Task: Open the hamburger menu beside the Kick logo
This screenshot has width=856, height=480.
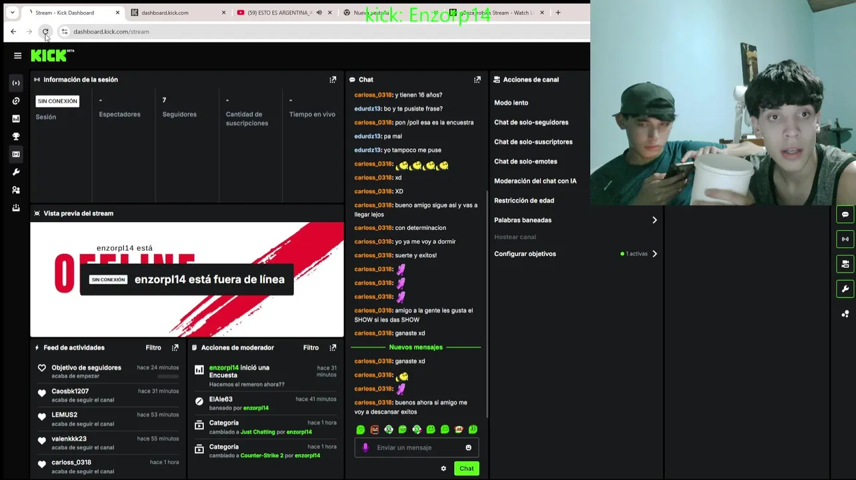Action: point(18,55)
